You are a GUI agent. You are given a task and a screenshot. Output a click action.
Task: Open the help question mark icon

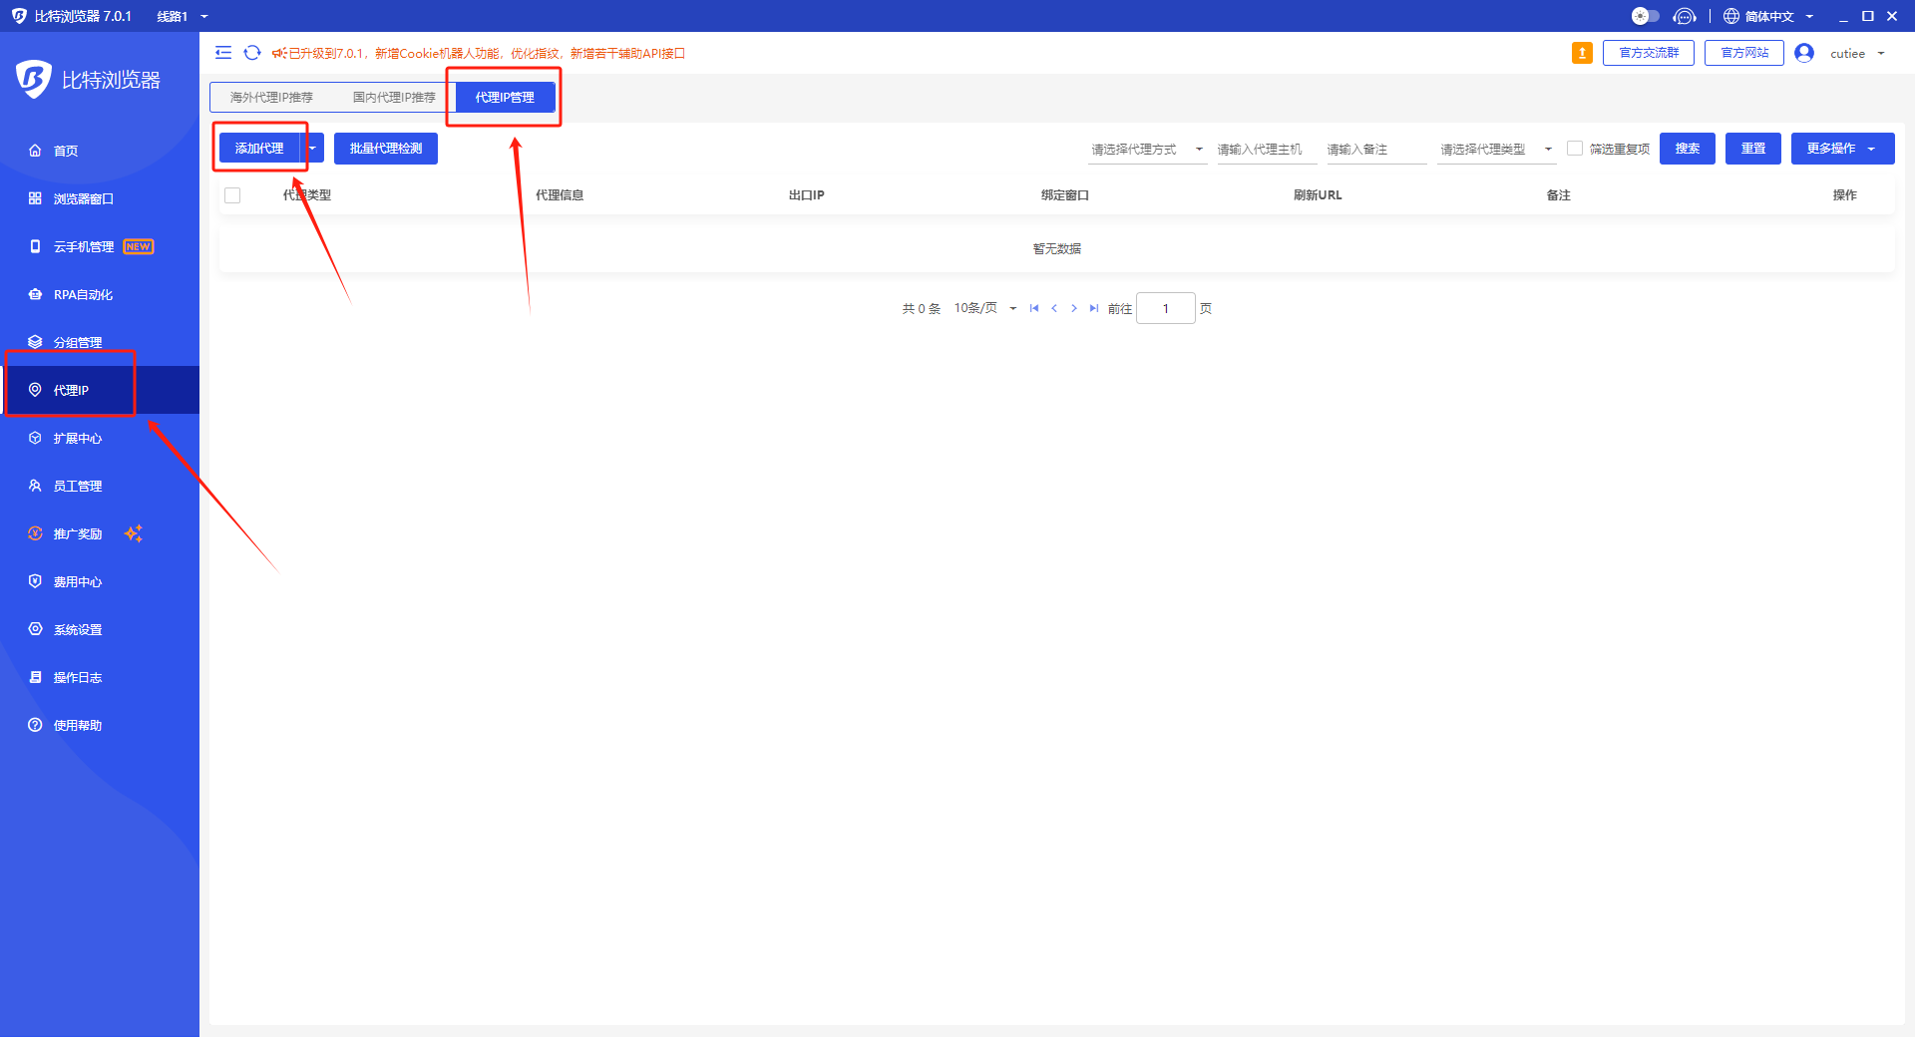35,725
